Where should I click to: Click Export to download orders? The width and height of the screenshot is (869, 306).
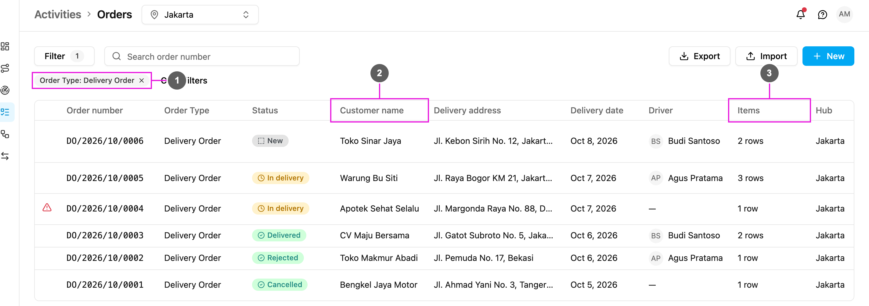pos(699,56)
